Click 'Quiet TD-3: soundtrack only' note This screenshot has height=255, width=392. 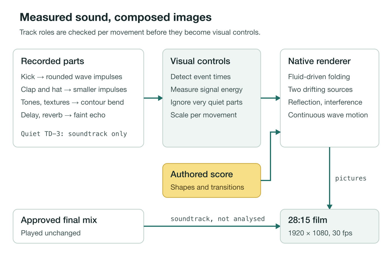(x=74, y=134)
